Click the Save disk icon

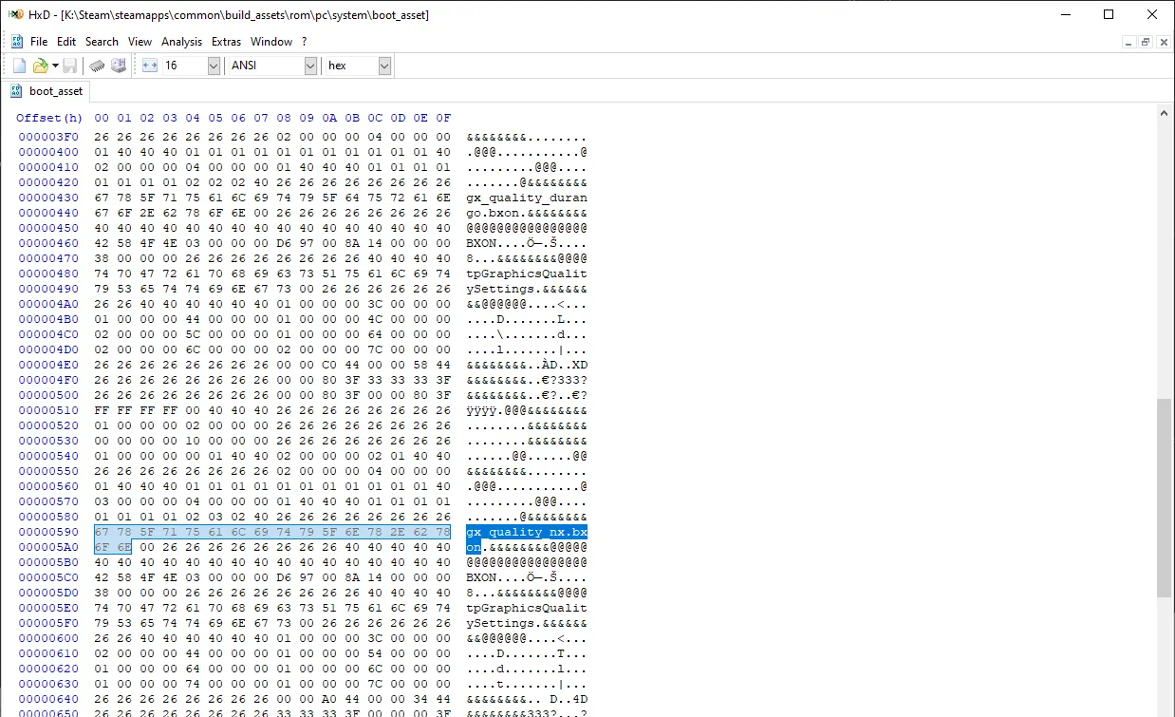coord(70,66)
